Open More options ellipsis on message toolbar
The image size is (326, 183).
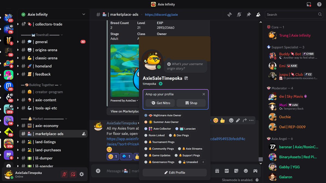251,120
